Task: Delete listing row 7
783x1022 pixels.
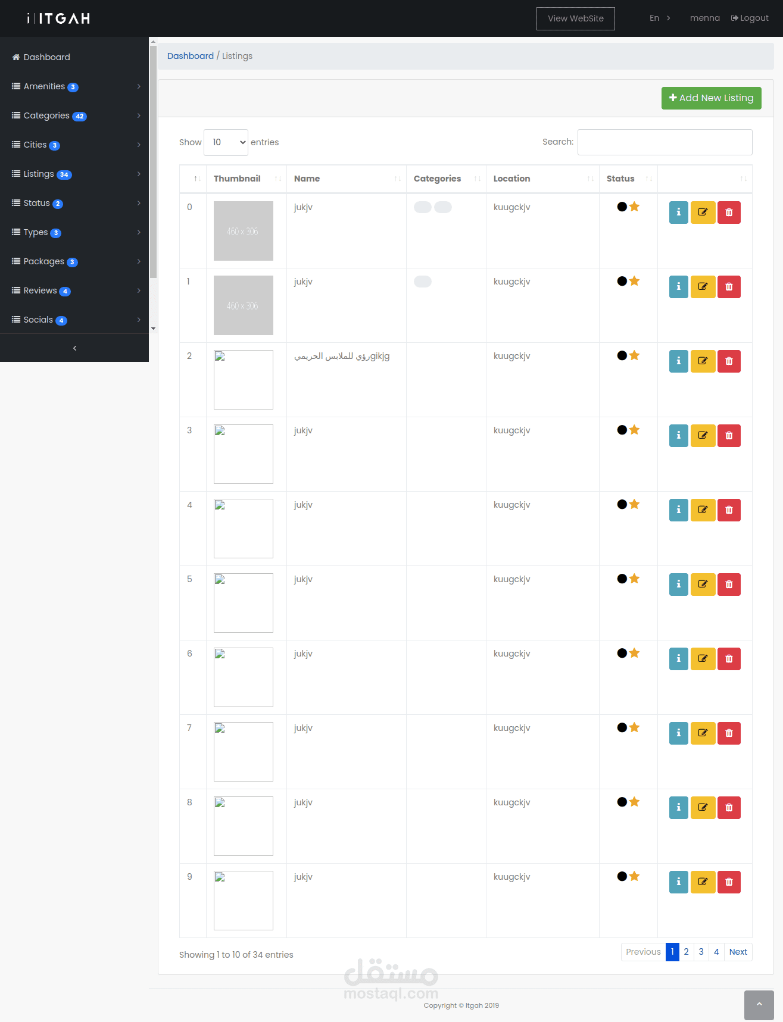Action: click(x=729, y=733)
